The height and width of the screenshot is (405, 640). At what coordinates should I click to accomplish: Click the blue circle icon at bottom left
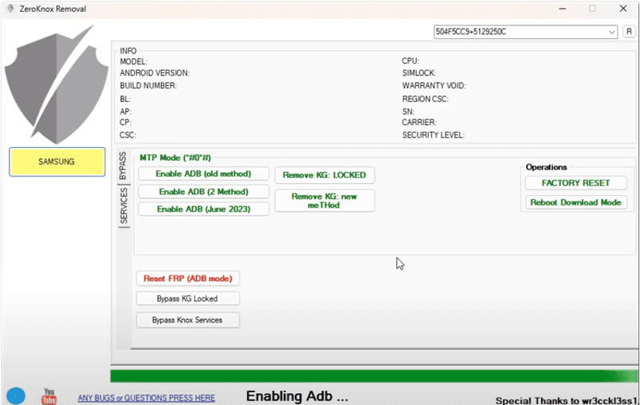coord(15,395)
